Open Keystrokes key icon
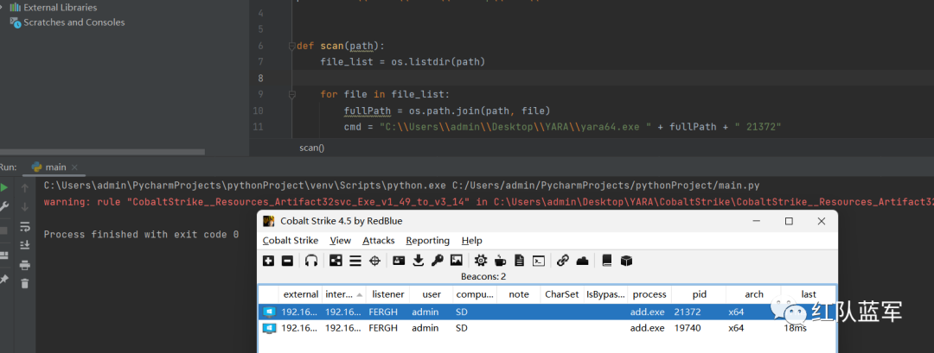 click(x=438, y=261)
